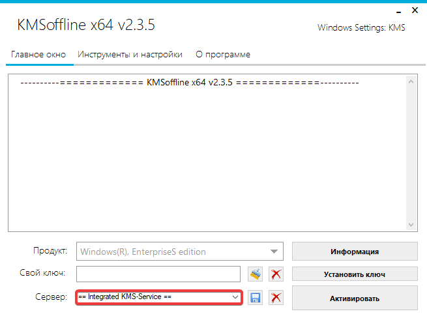Remove server entry with red X icon

point(276,297)
